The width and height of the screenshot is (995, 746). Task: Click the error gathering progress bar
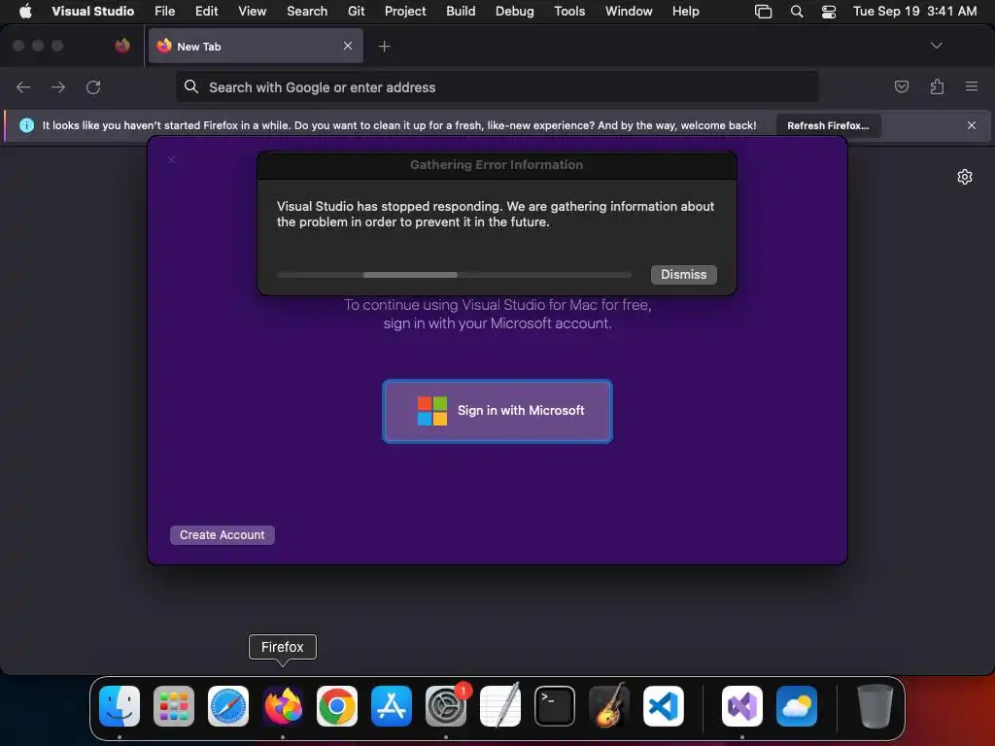click(x=455, y=275)
